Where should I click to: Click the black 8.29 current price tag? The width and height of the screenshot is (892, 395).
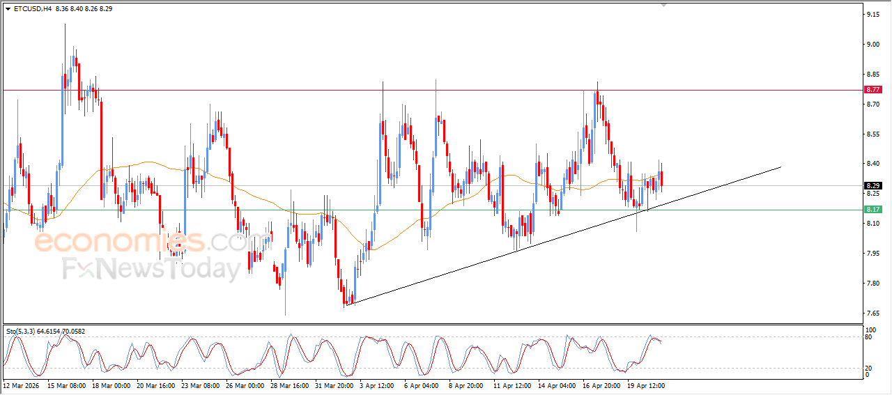click(x=872, y=186)
